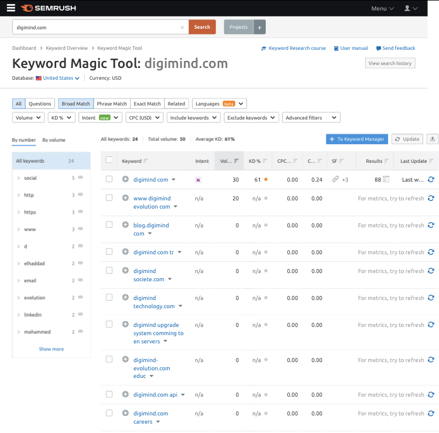
Task: Add digimind com tr with plus icon
Action: 125,252
